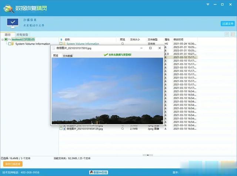Preview System Volume Information with magnifier icon
The width and height of the screenshot is (237, 176).
pos(123,44)
